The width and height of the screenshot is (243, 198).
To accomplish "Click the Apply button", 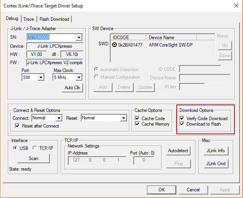I will point(225,190).
